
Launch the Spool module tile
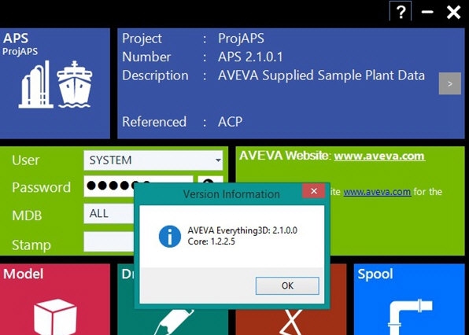pyautogui.click(x=409, y=300)
